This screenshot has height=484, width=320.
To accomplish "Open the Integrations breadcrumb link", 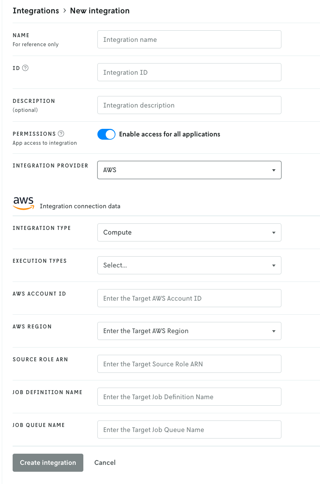I will 36,10.
